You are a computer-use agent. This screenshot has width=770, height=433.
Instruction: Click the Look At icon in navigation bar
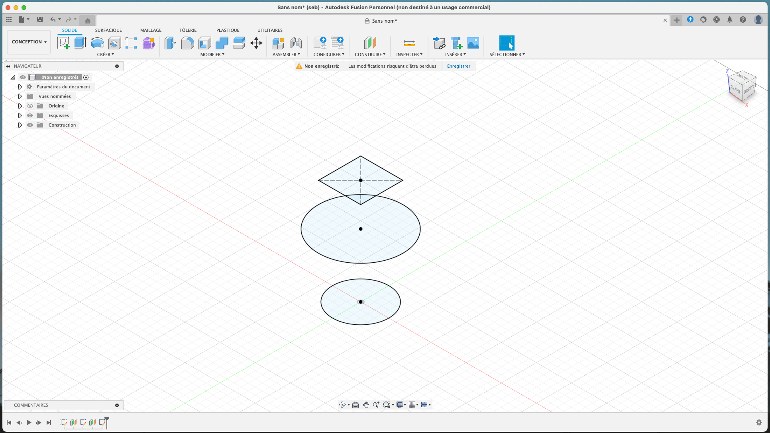pos(356,405)
